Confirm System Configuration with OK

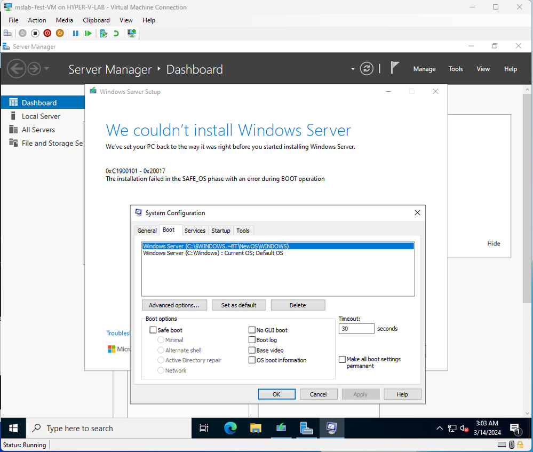coord(276,394)
